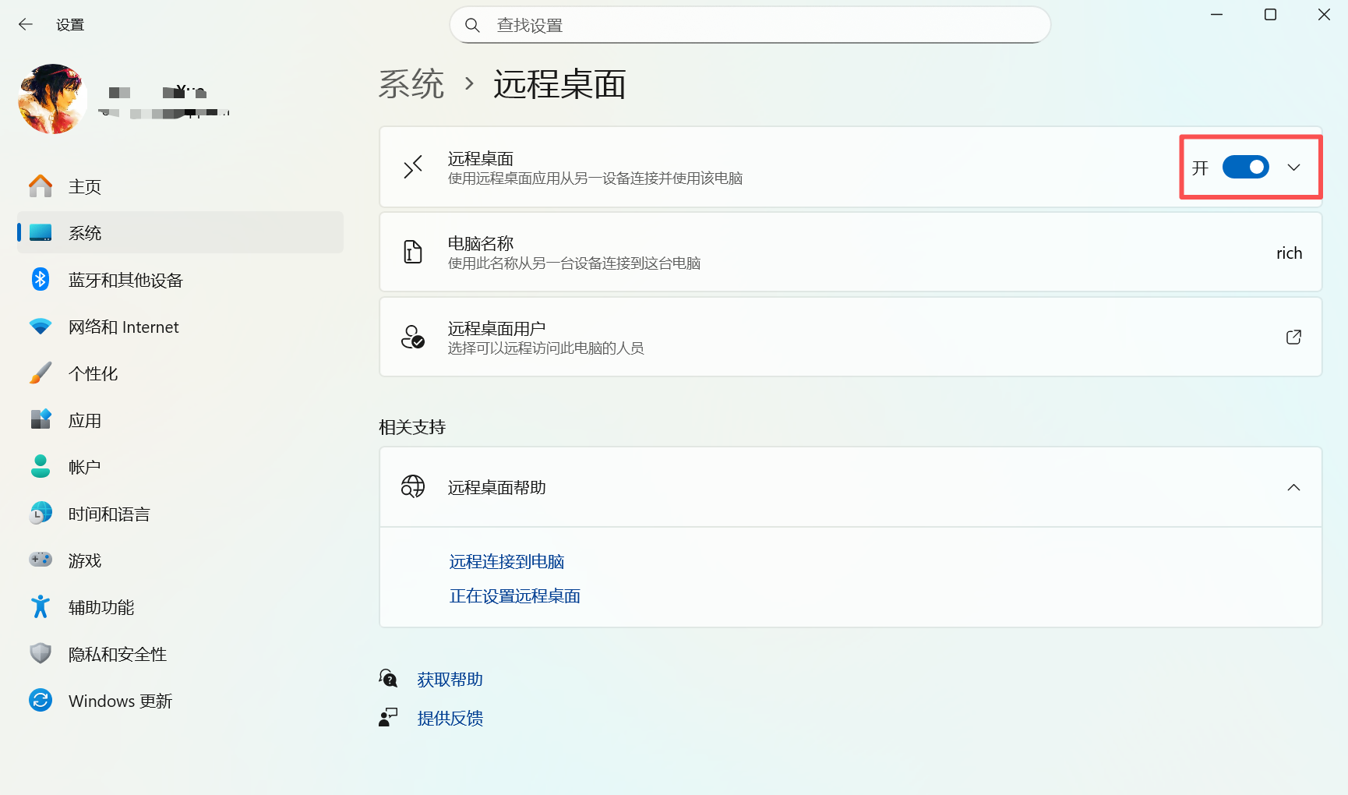The image size is (1348, 795).
Task: Click the search magnifier icon
Action: tap(472, 25)
